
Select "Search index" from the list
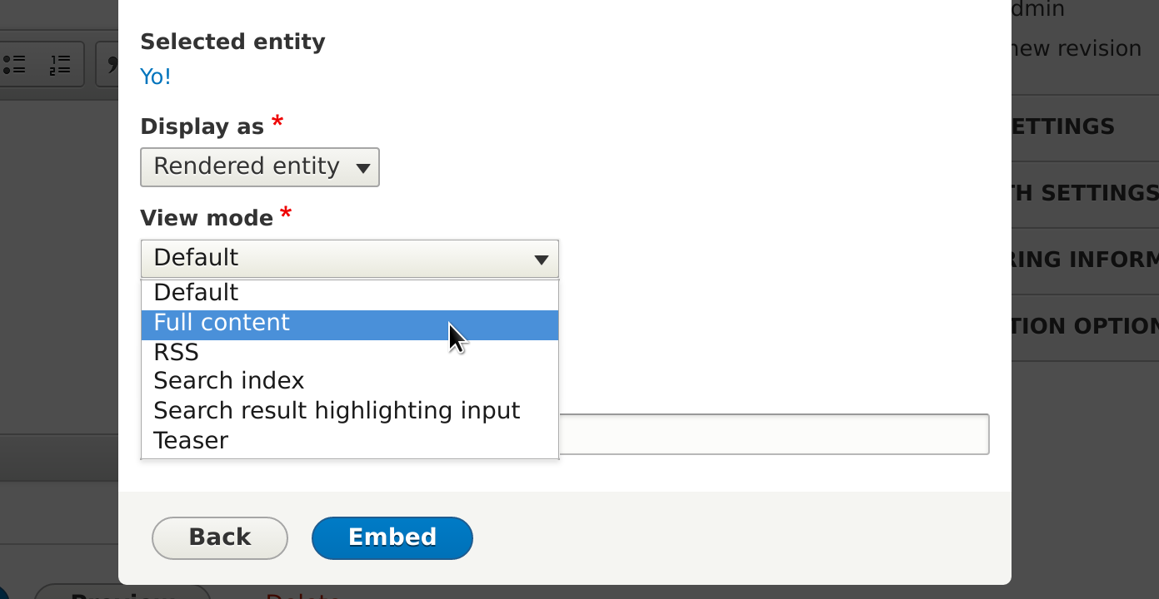(x=349, y=381)
